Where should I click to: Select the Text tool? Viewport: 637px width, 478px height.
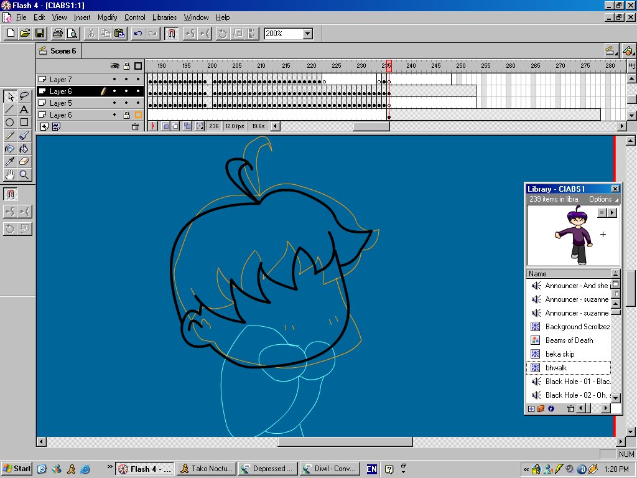coord(24,110)
